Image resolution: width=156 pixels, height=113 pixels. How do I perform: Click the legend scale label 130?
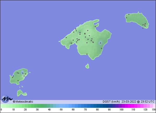tap(154, 110)
